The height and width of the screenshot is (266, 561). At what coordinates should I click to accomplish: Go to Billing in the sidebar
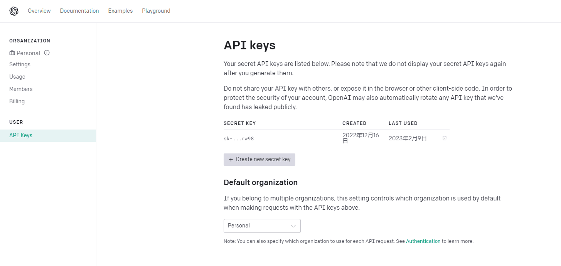pyautogui.click(x=17, y=101)
